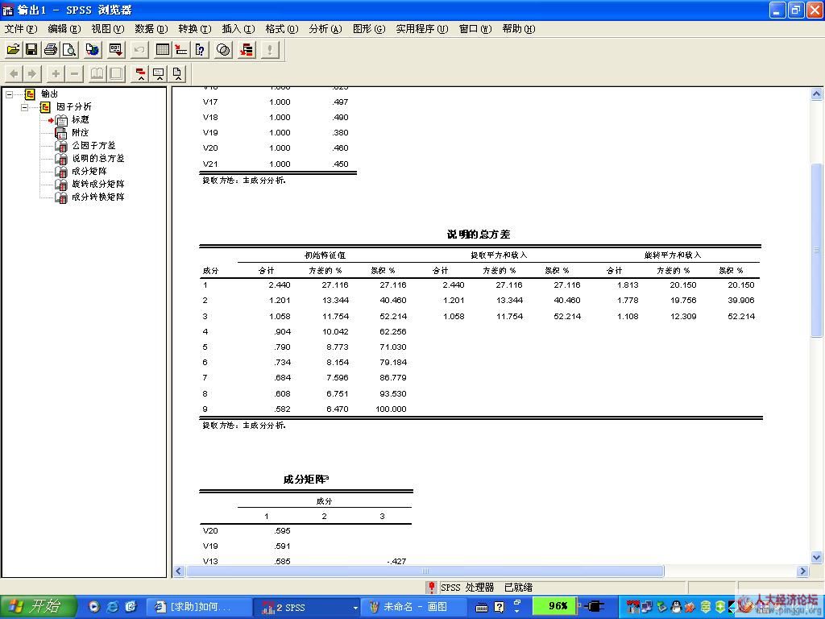Click the Designate Window exclamation icon
825x619 pixels.
click(270, 49)
